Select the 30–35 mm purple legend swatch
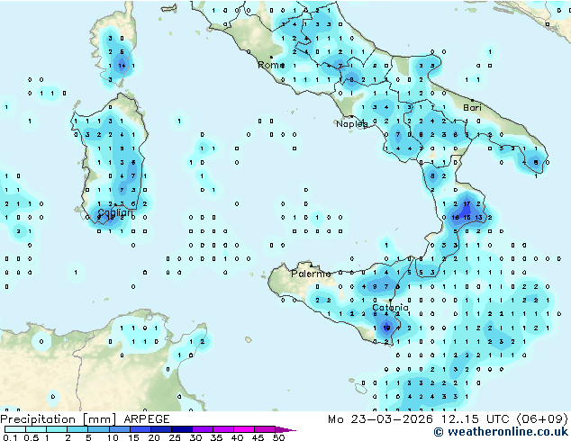Viewport: 571px width, 441px height. tap(203, 429)
